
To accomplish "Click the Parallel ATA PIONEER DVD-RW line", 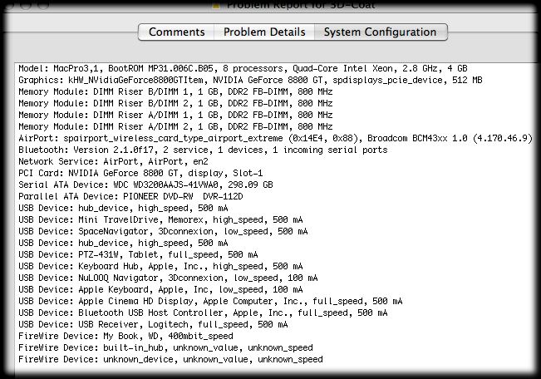I will [130, 196].
